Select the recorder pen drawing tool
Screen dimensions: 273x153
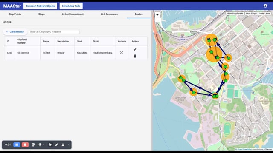click(x=57, y=144)
